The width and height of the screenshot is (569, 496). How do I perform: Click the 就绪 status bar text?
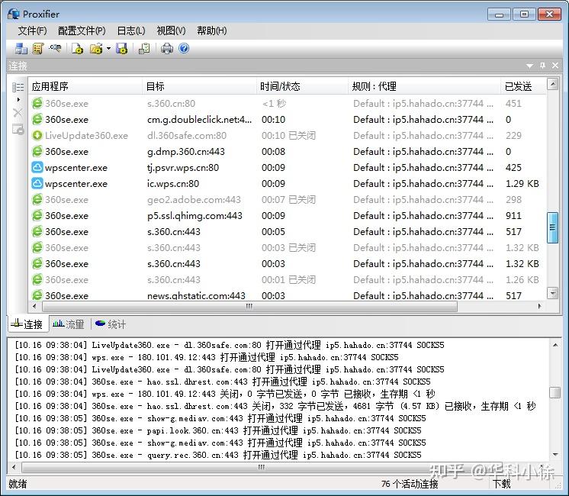click(18, 484)
